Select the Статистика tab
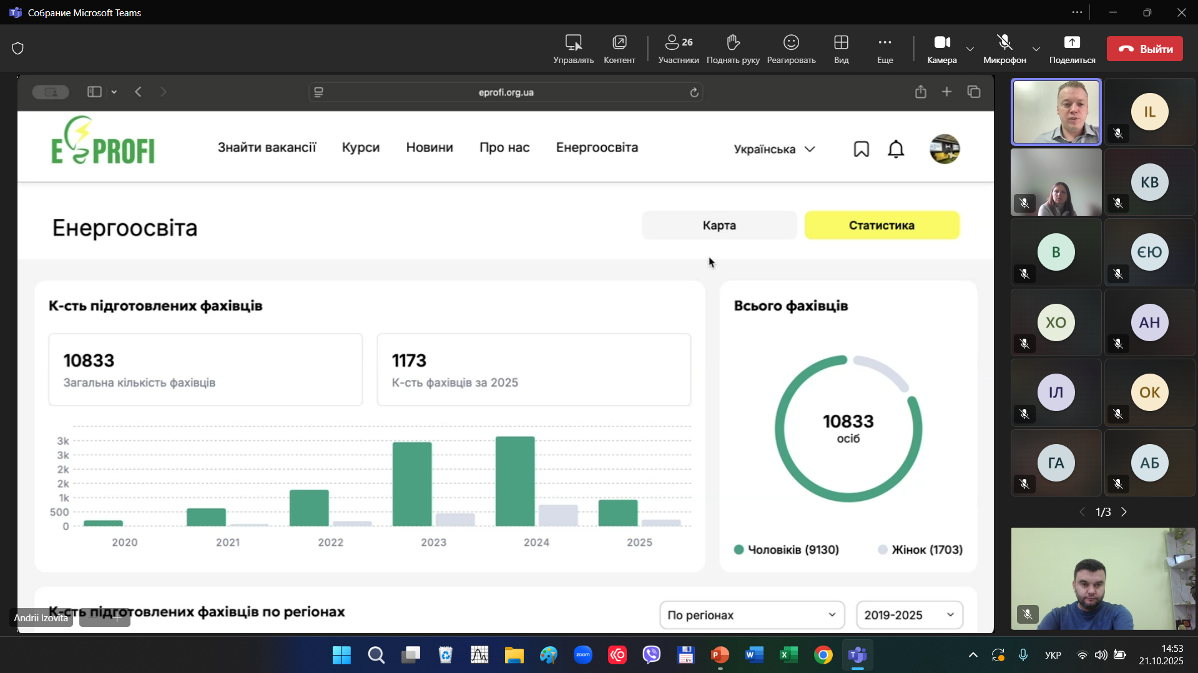The height and width of the screenshot is (673, 1198). [x=881, y=225]
